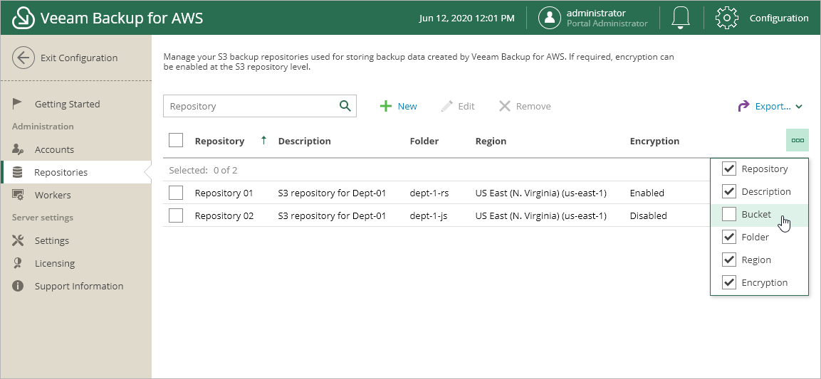Uncheck the Folder column checkbox
The height and width of the screenshot is (379, 821).
(729, 237)
